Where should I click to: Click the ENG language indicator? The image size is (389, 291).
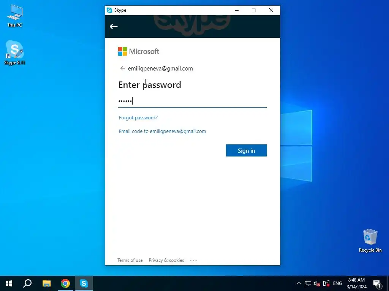337,283
